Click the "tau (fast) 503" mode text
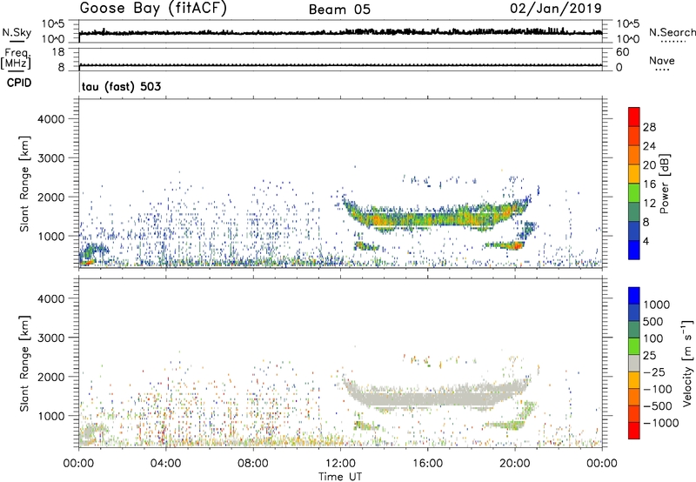Screen dimensions: 696x482 (x=121, y=86)
